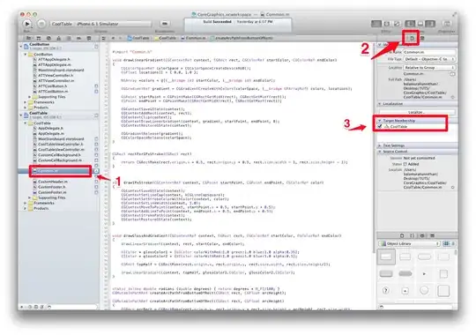
Task: Switch library to icon grid view
Action: [446, 243]
